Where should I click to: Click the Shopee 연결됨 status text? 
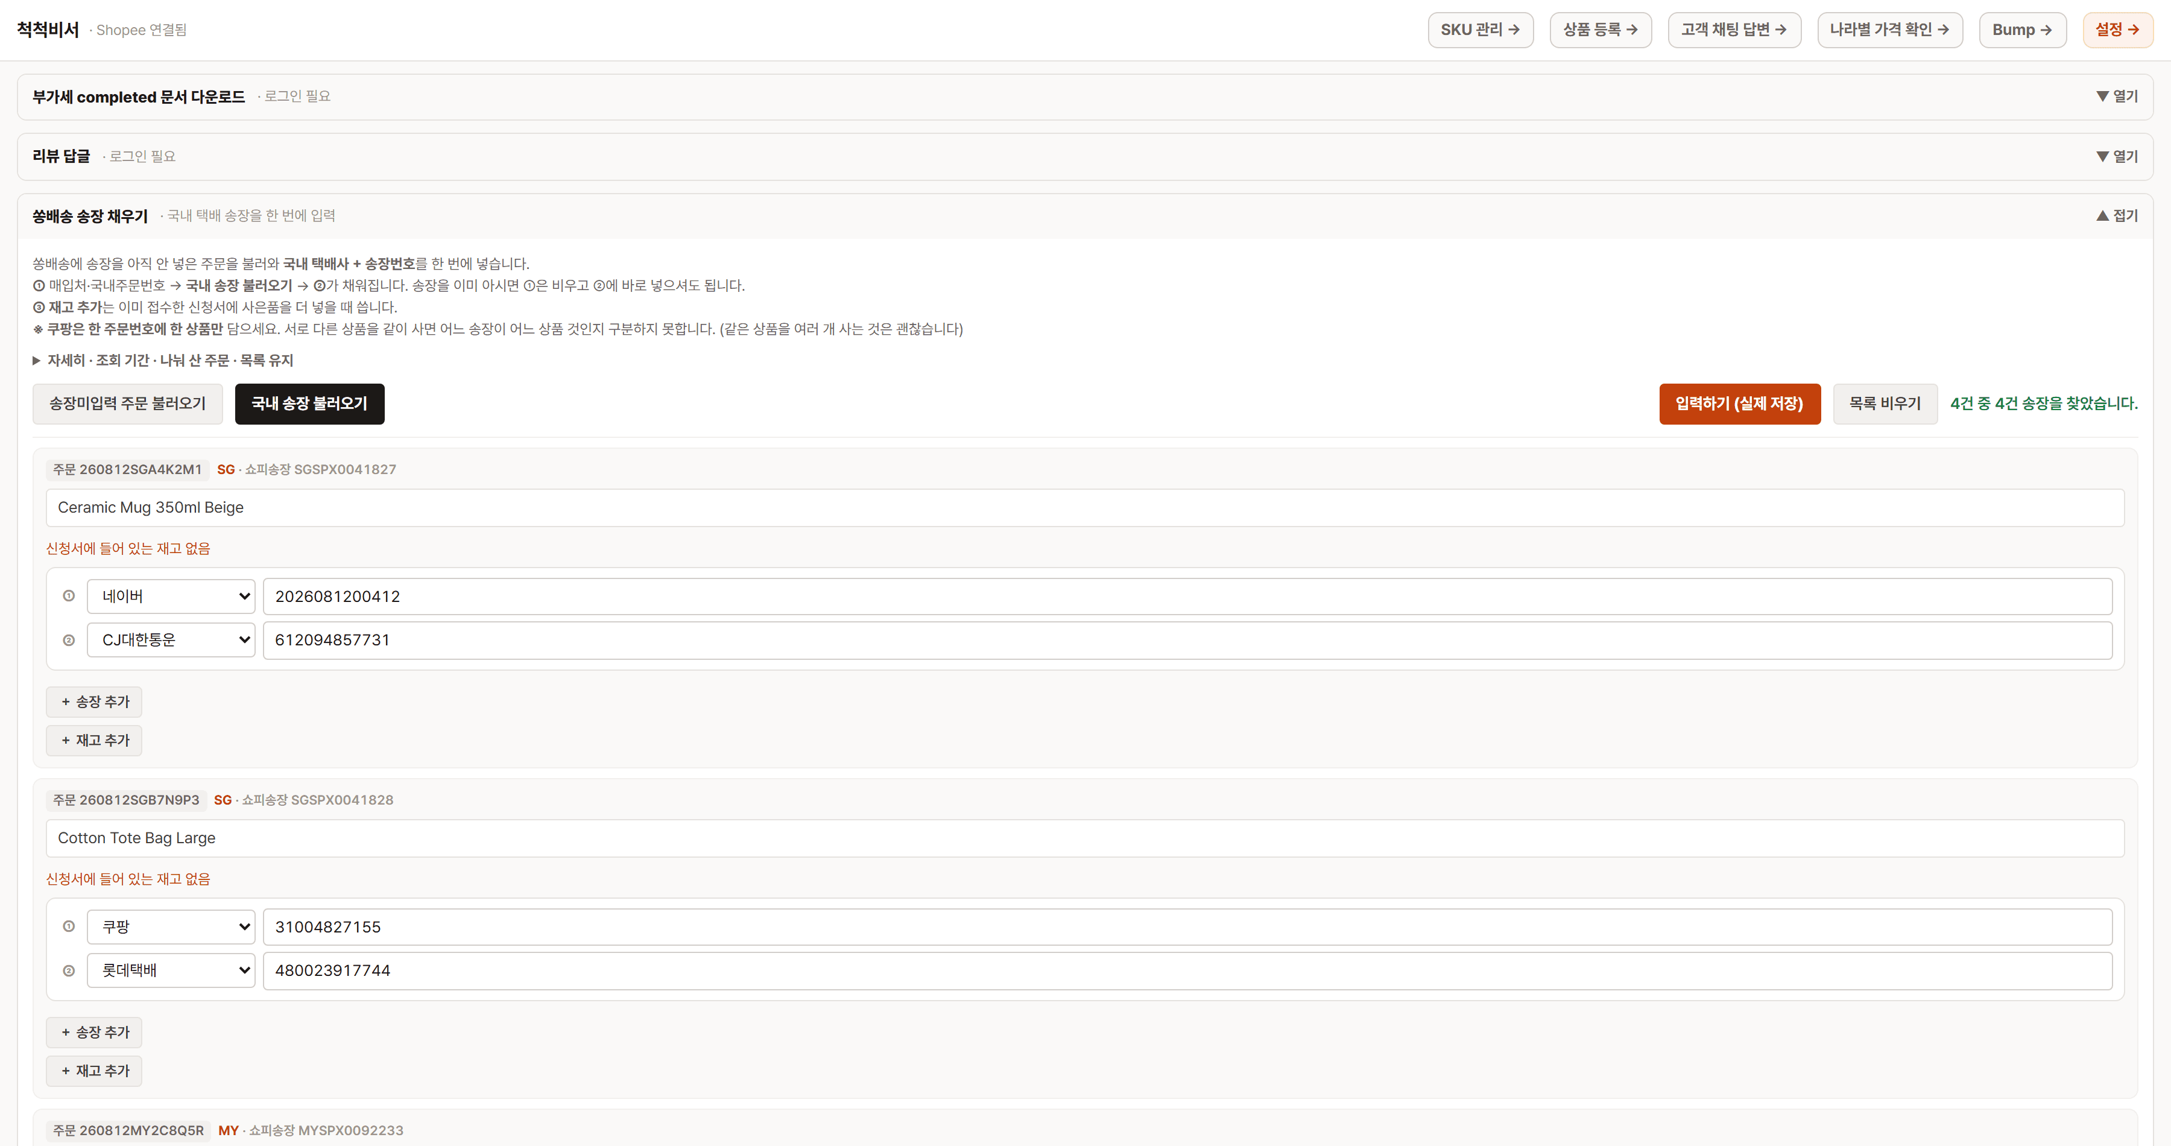tap(142, 30)
